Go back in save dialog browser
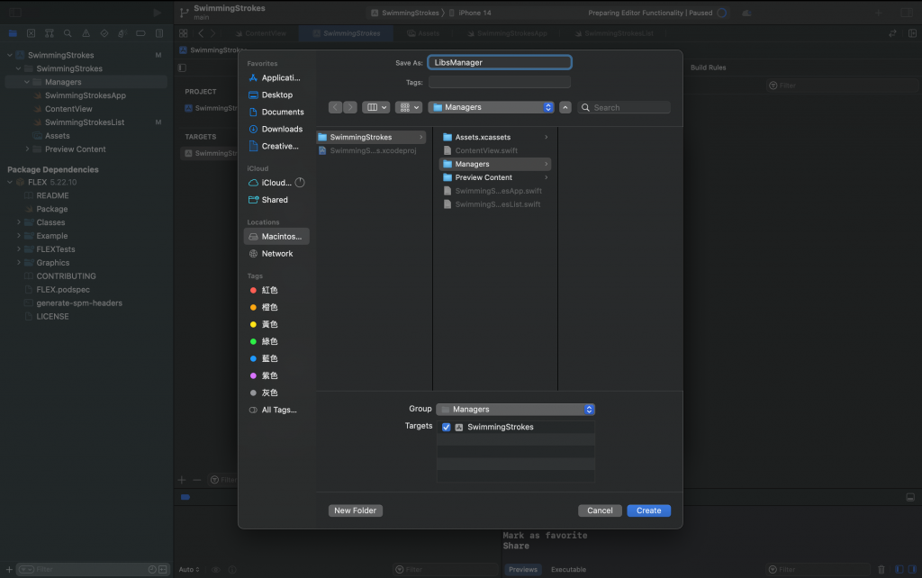Viewport: 922px width, 578px height. point(335,107)
